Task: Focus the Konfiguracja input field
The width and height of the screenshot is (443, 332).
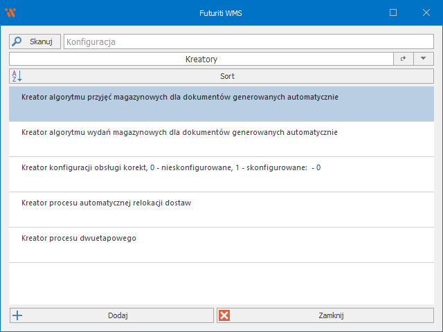Action: [x=248, y=41]
